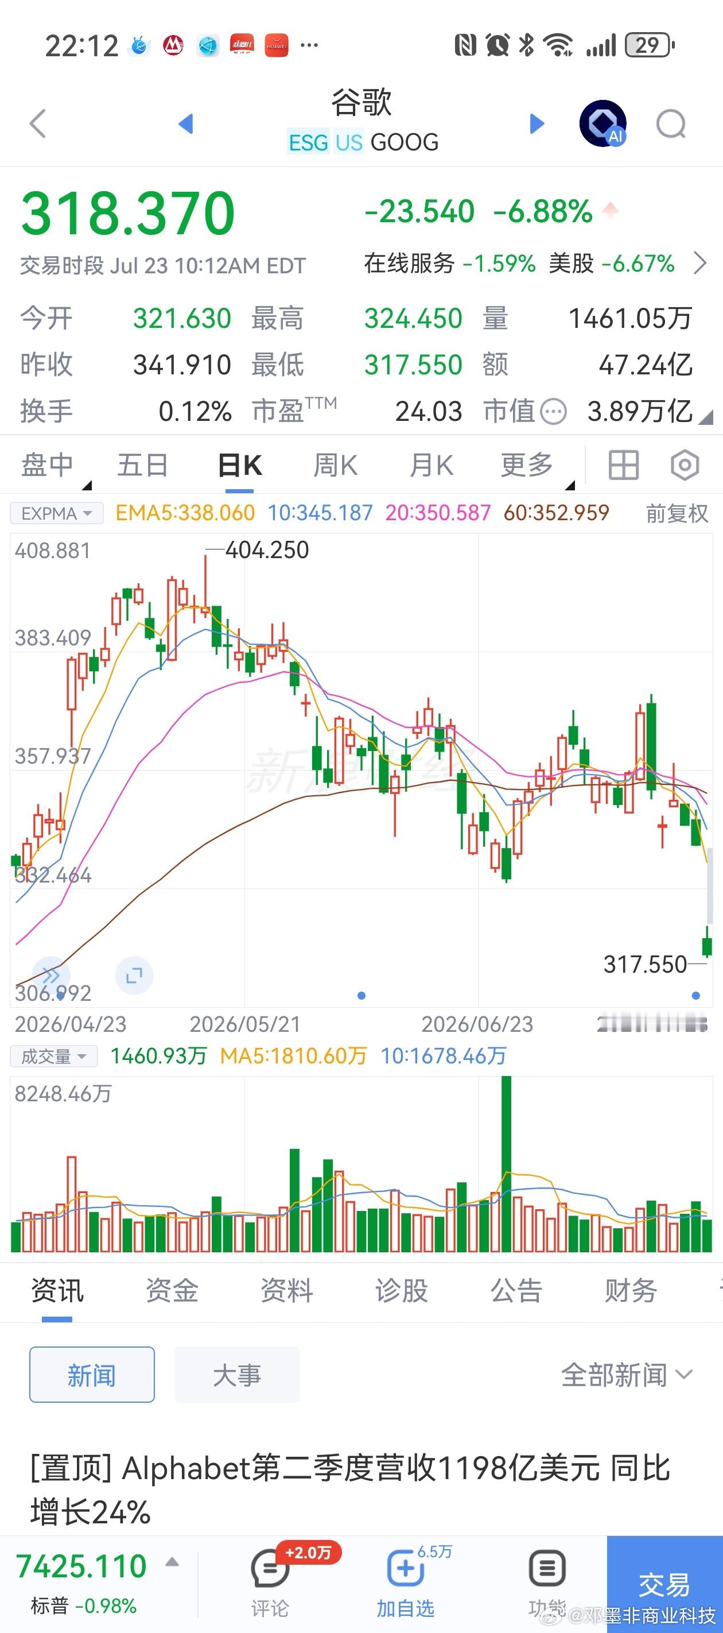Tap the alarm clock status icon
Viewport: 723px width, 1633px height.
(x=497, y=45)
